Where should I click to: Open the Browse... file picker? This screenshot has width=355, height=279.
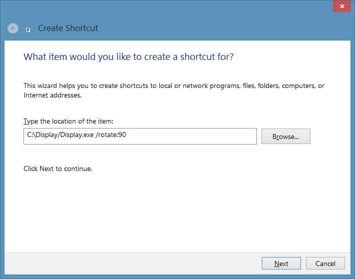click(286, 136)
